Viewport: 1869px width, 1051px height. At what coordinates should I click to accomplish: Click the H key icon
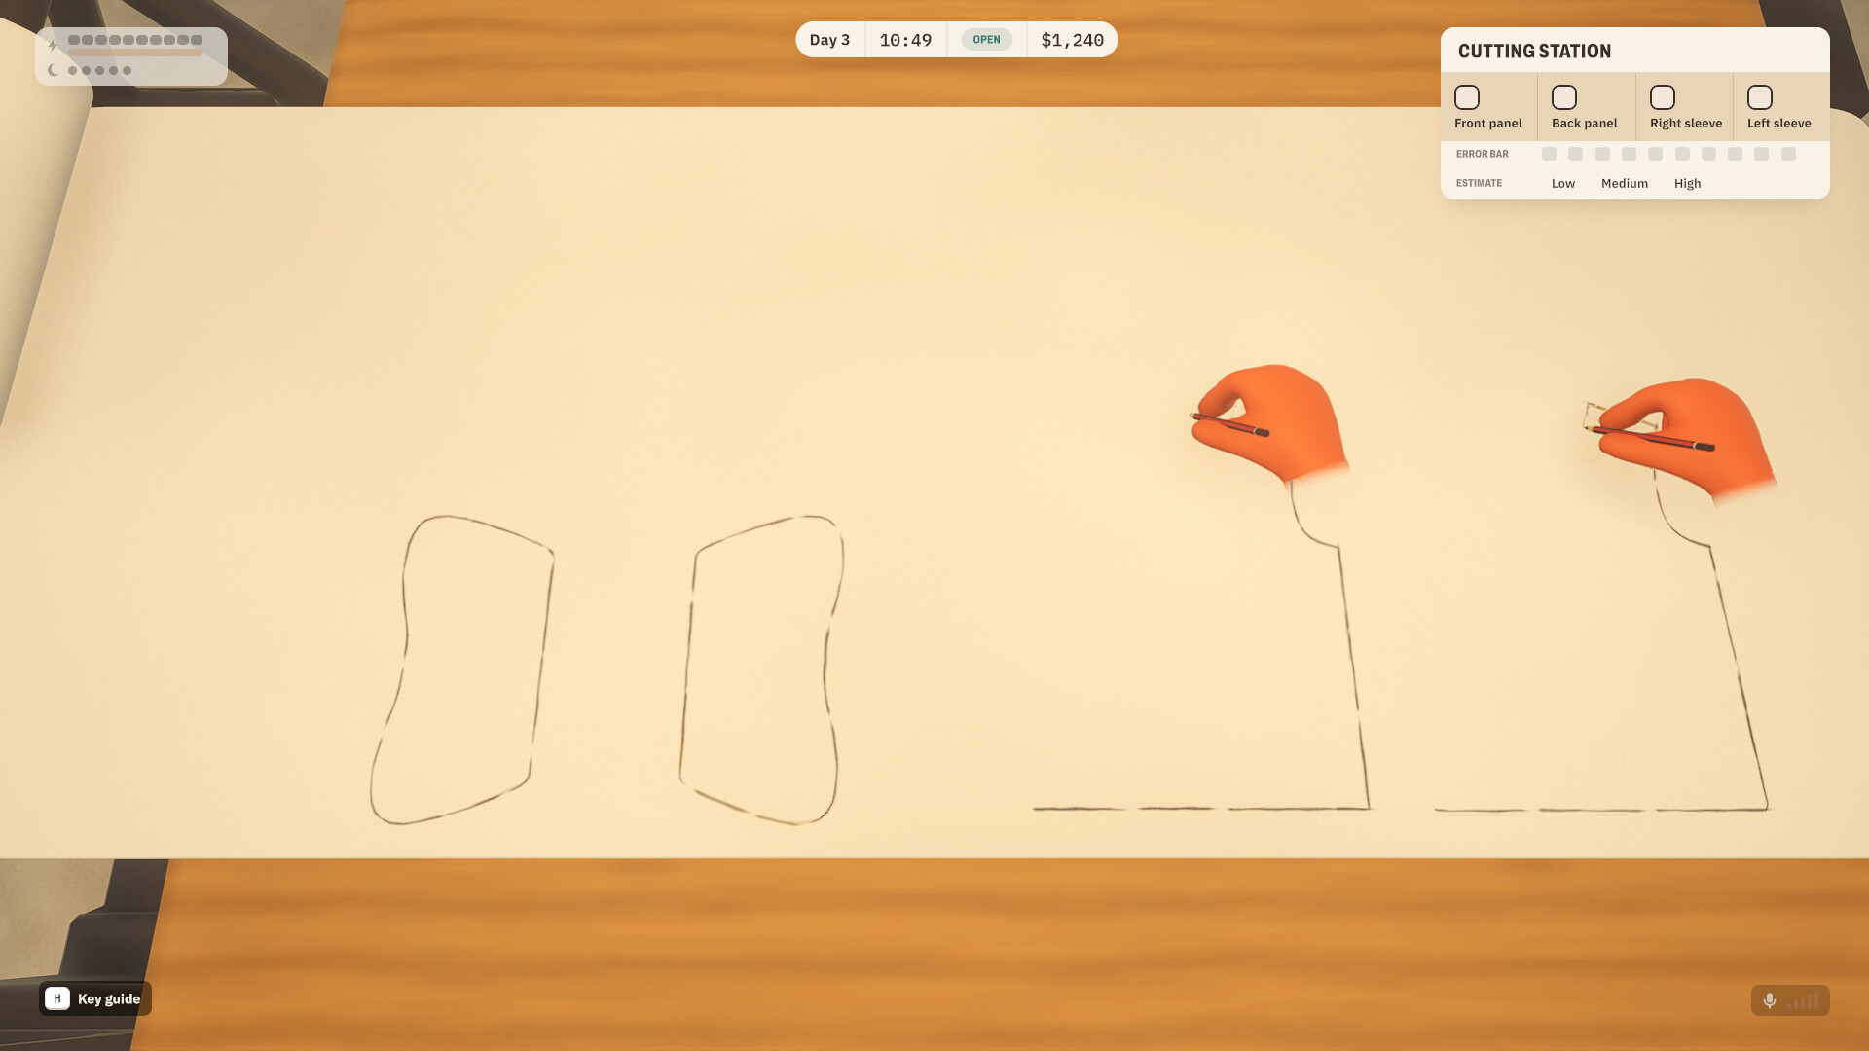click(x=57, y=998)
